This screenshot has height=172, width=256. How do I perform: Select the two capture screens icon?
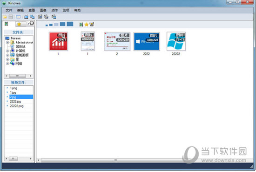click(46, 17)
